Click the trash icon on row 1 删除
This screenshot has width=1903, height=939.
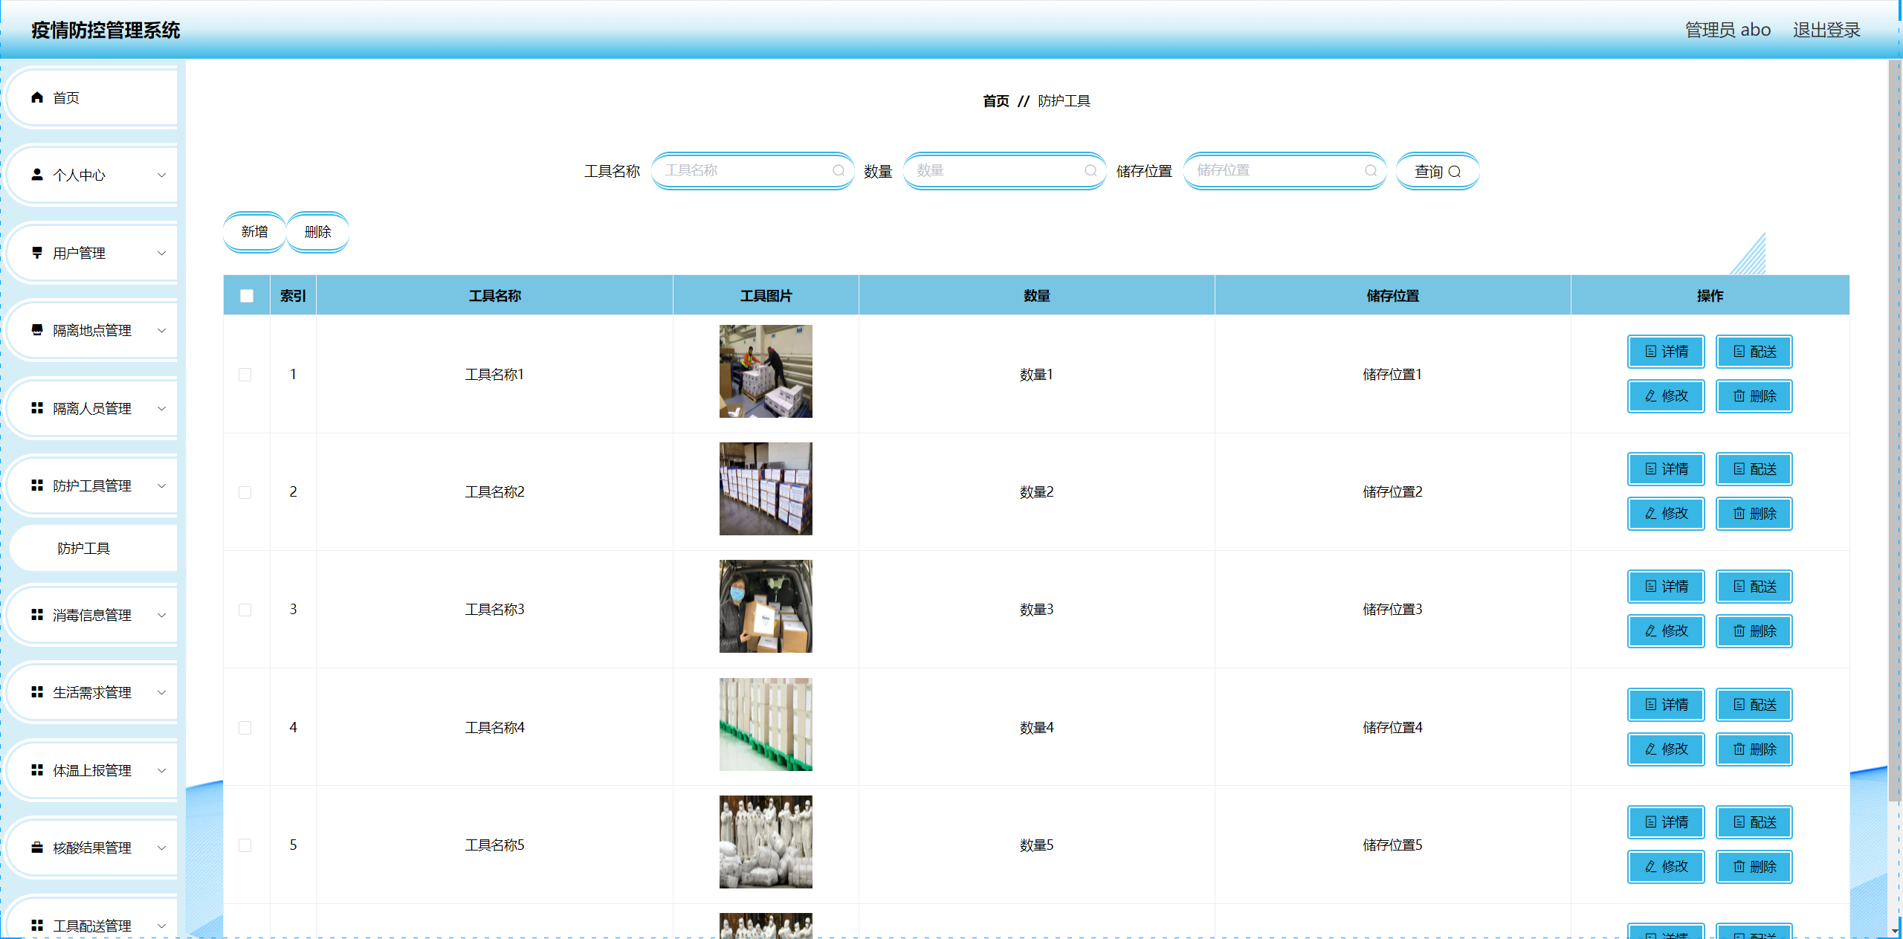[1739, 396]
